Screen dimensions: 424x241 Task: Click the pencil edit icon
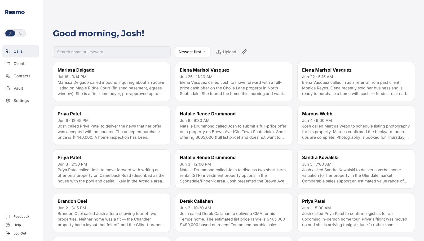click(x=244, y=52)
